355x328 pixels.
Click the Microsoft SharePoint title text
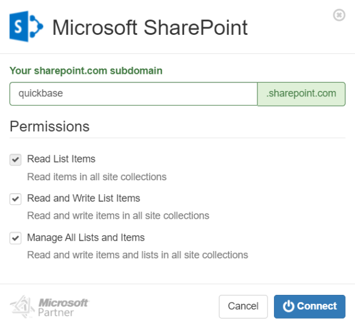click(150, 28)
